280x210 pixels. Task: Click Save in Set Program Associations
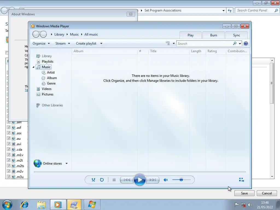pos(244,193)
